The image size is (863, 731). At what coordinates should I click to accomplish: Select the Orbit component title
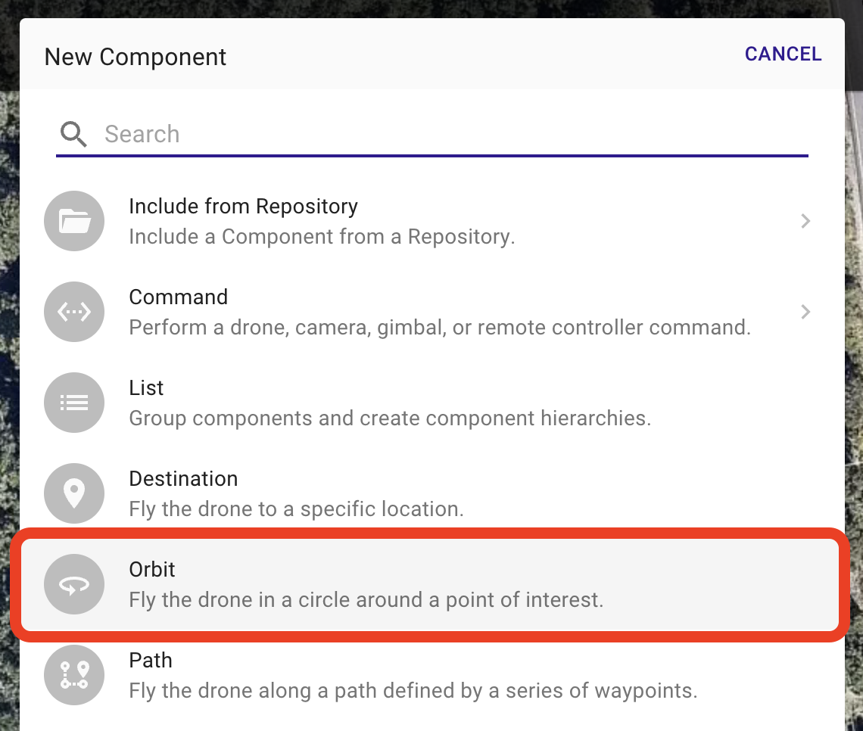coord(152,569)
